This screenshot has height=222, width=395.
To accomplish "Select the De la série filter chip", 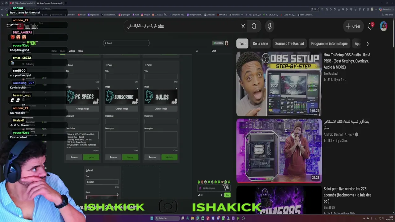I will (x=260, y=43).
